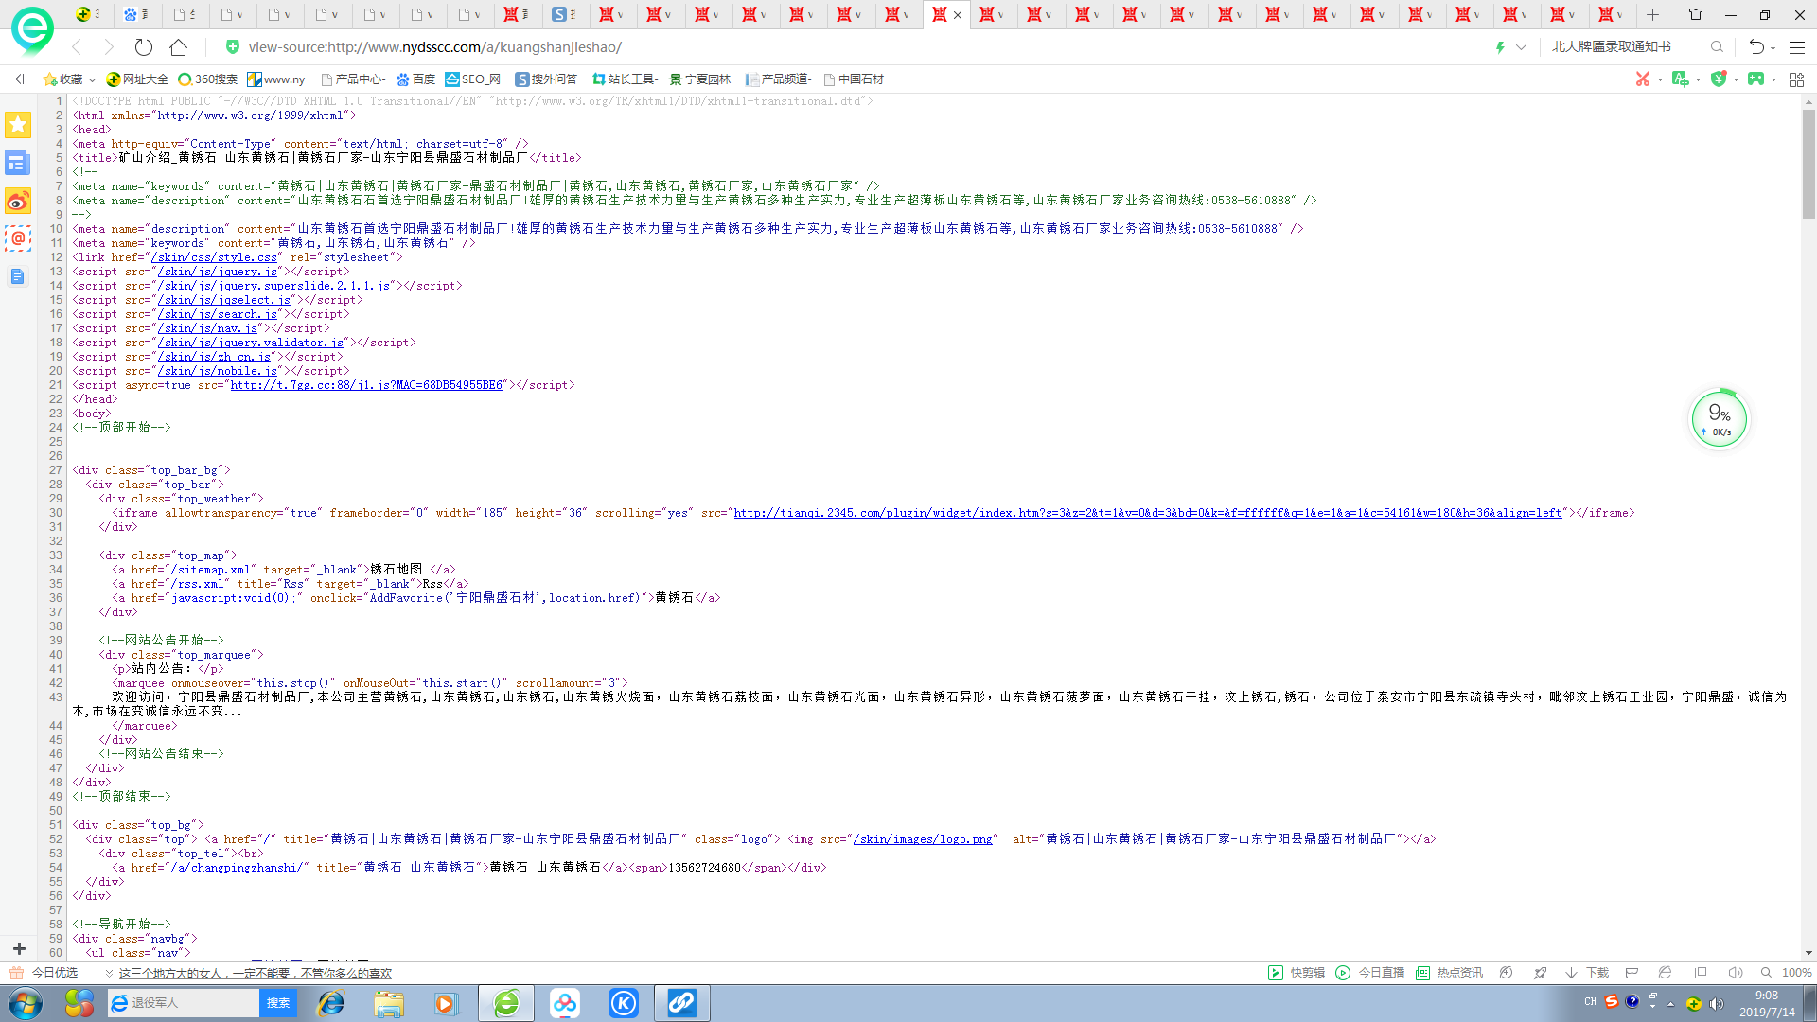
Task: Open a new tab with plus button
Action: point(1652,14)
